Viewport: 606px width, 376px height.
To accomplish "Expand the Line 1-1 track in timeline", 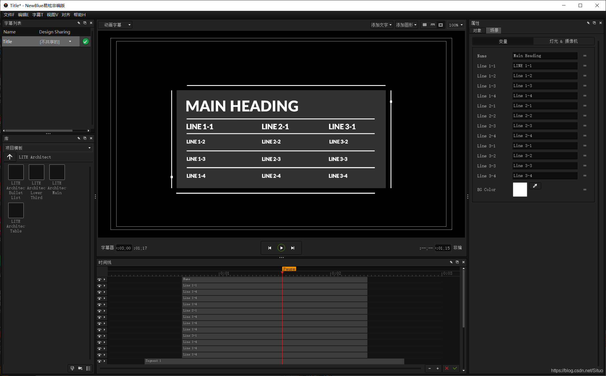I will [x=105, y=286].
